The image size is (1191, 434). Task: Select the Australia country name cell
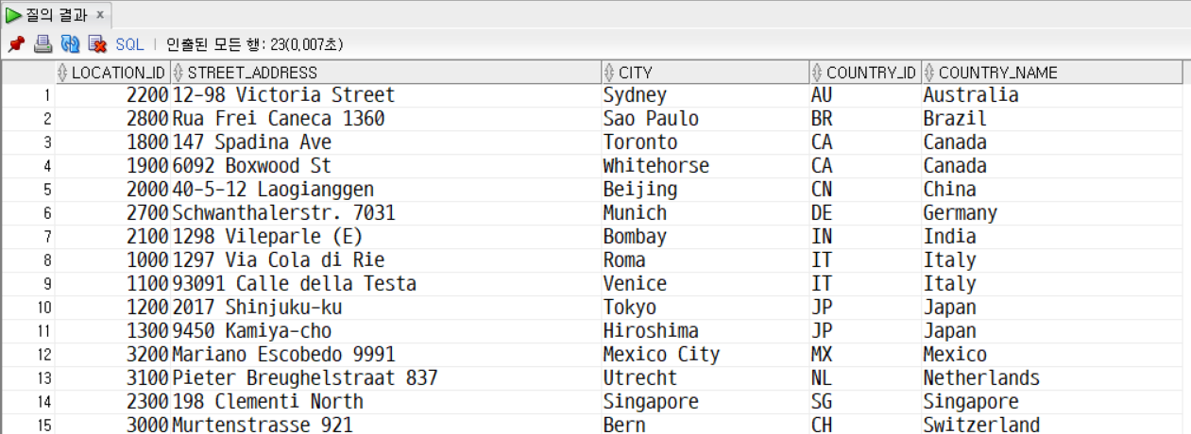pyautogui.click(x=1052, y=95)
